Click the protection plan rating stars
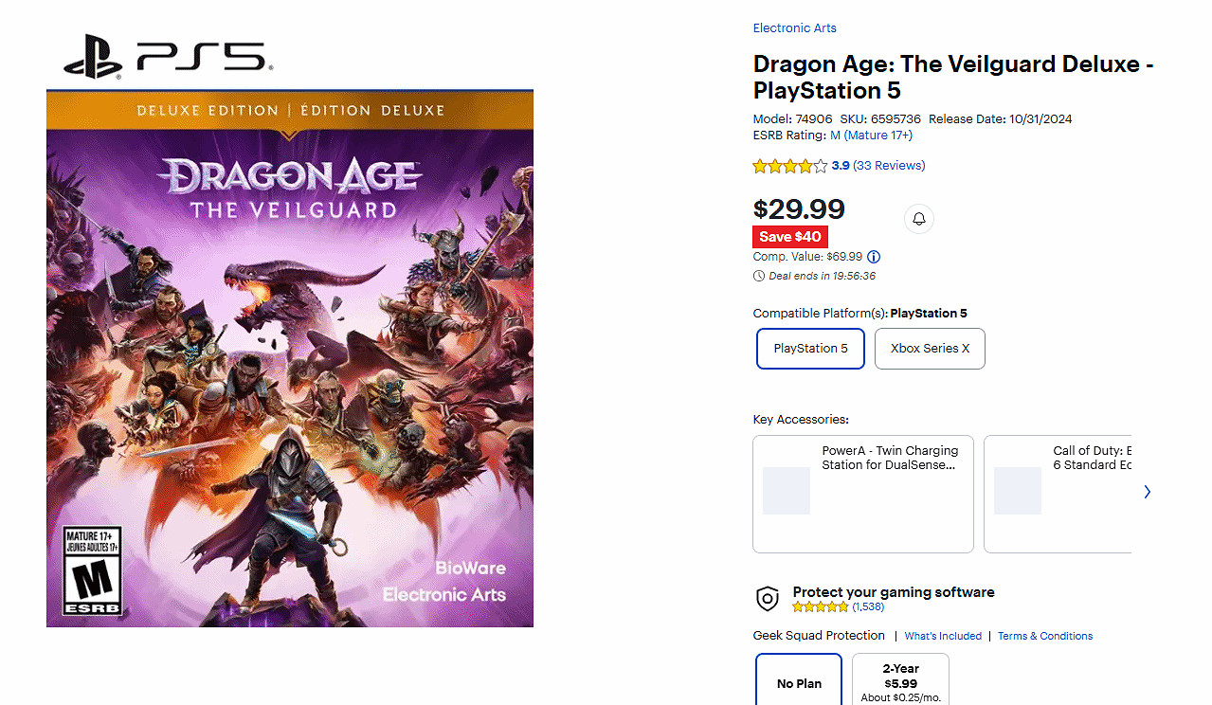 [x=821, y=606]
